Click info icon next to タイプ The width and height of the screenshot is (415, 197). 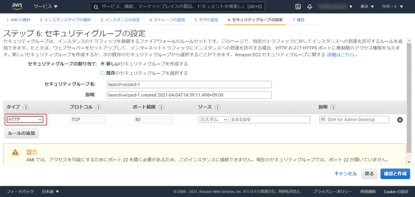pos(26,107)
